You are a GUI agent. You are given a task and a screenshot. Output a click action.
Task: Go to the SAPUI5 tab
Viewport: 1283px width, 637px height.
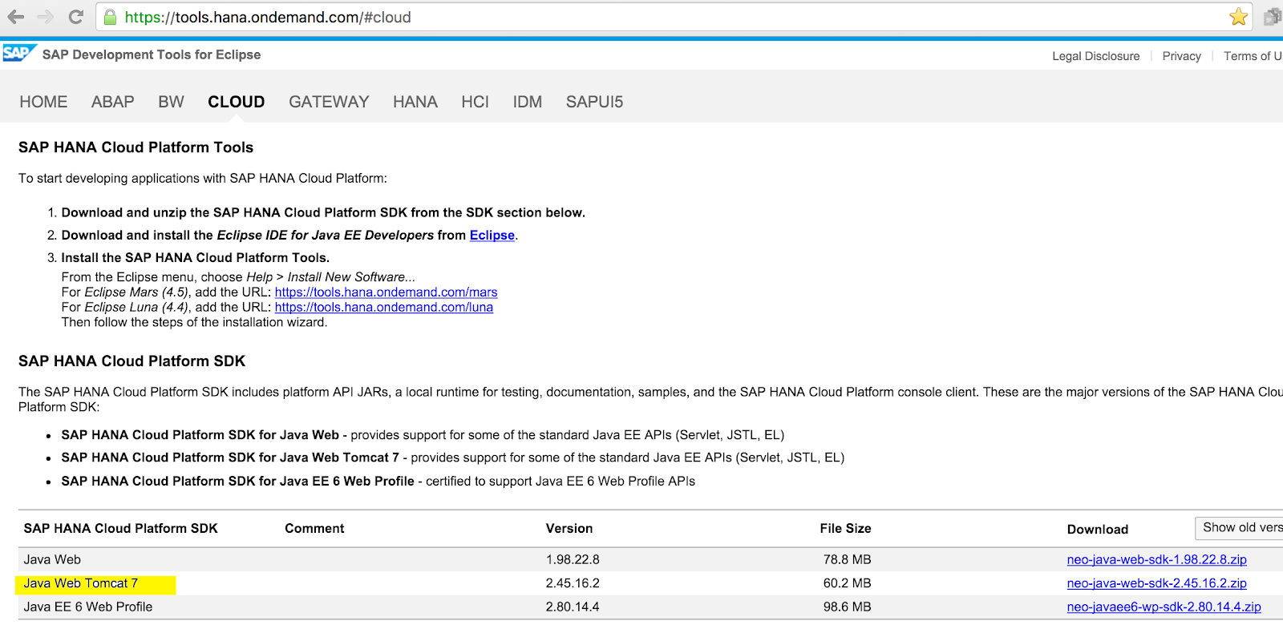pyautogui.click(x=594, y=102)
